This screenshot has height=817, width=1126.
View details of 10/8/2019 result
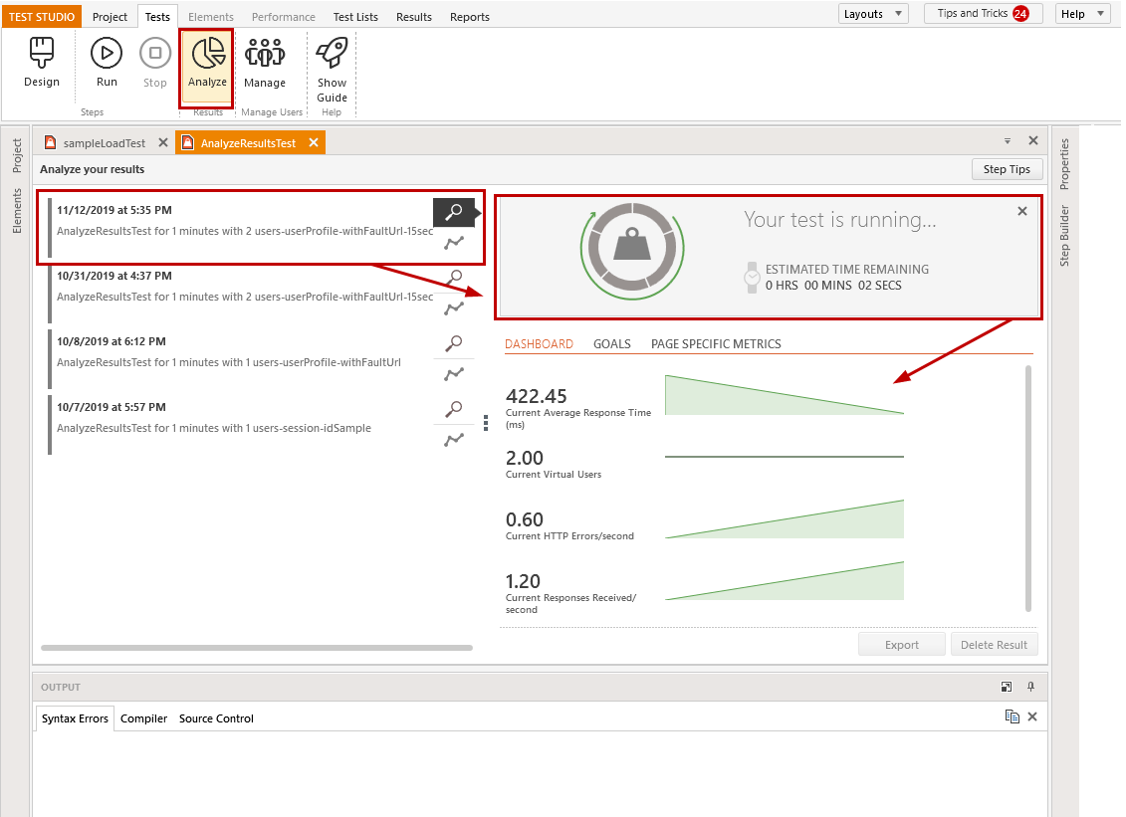pyautogui.click(x=454, y=343)
